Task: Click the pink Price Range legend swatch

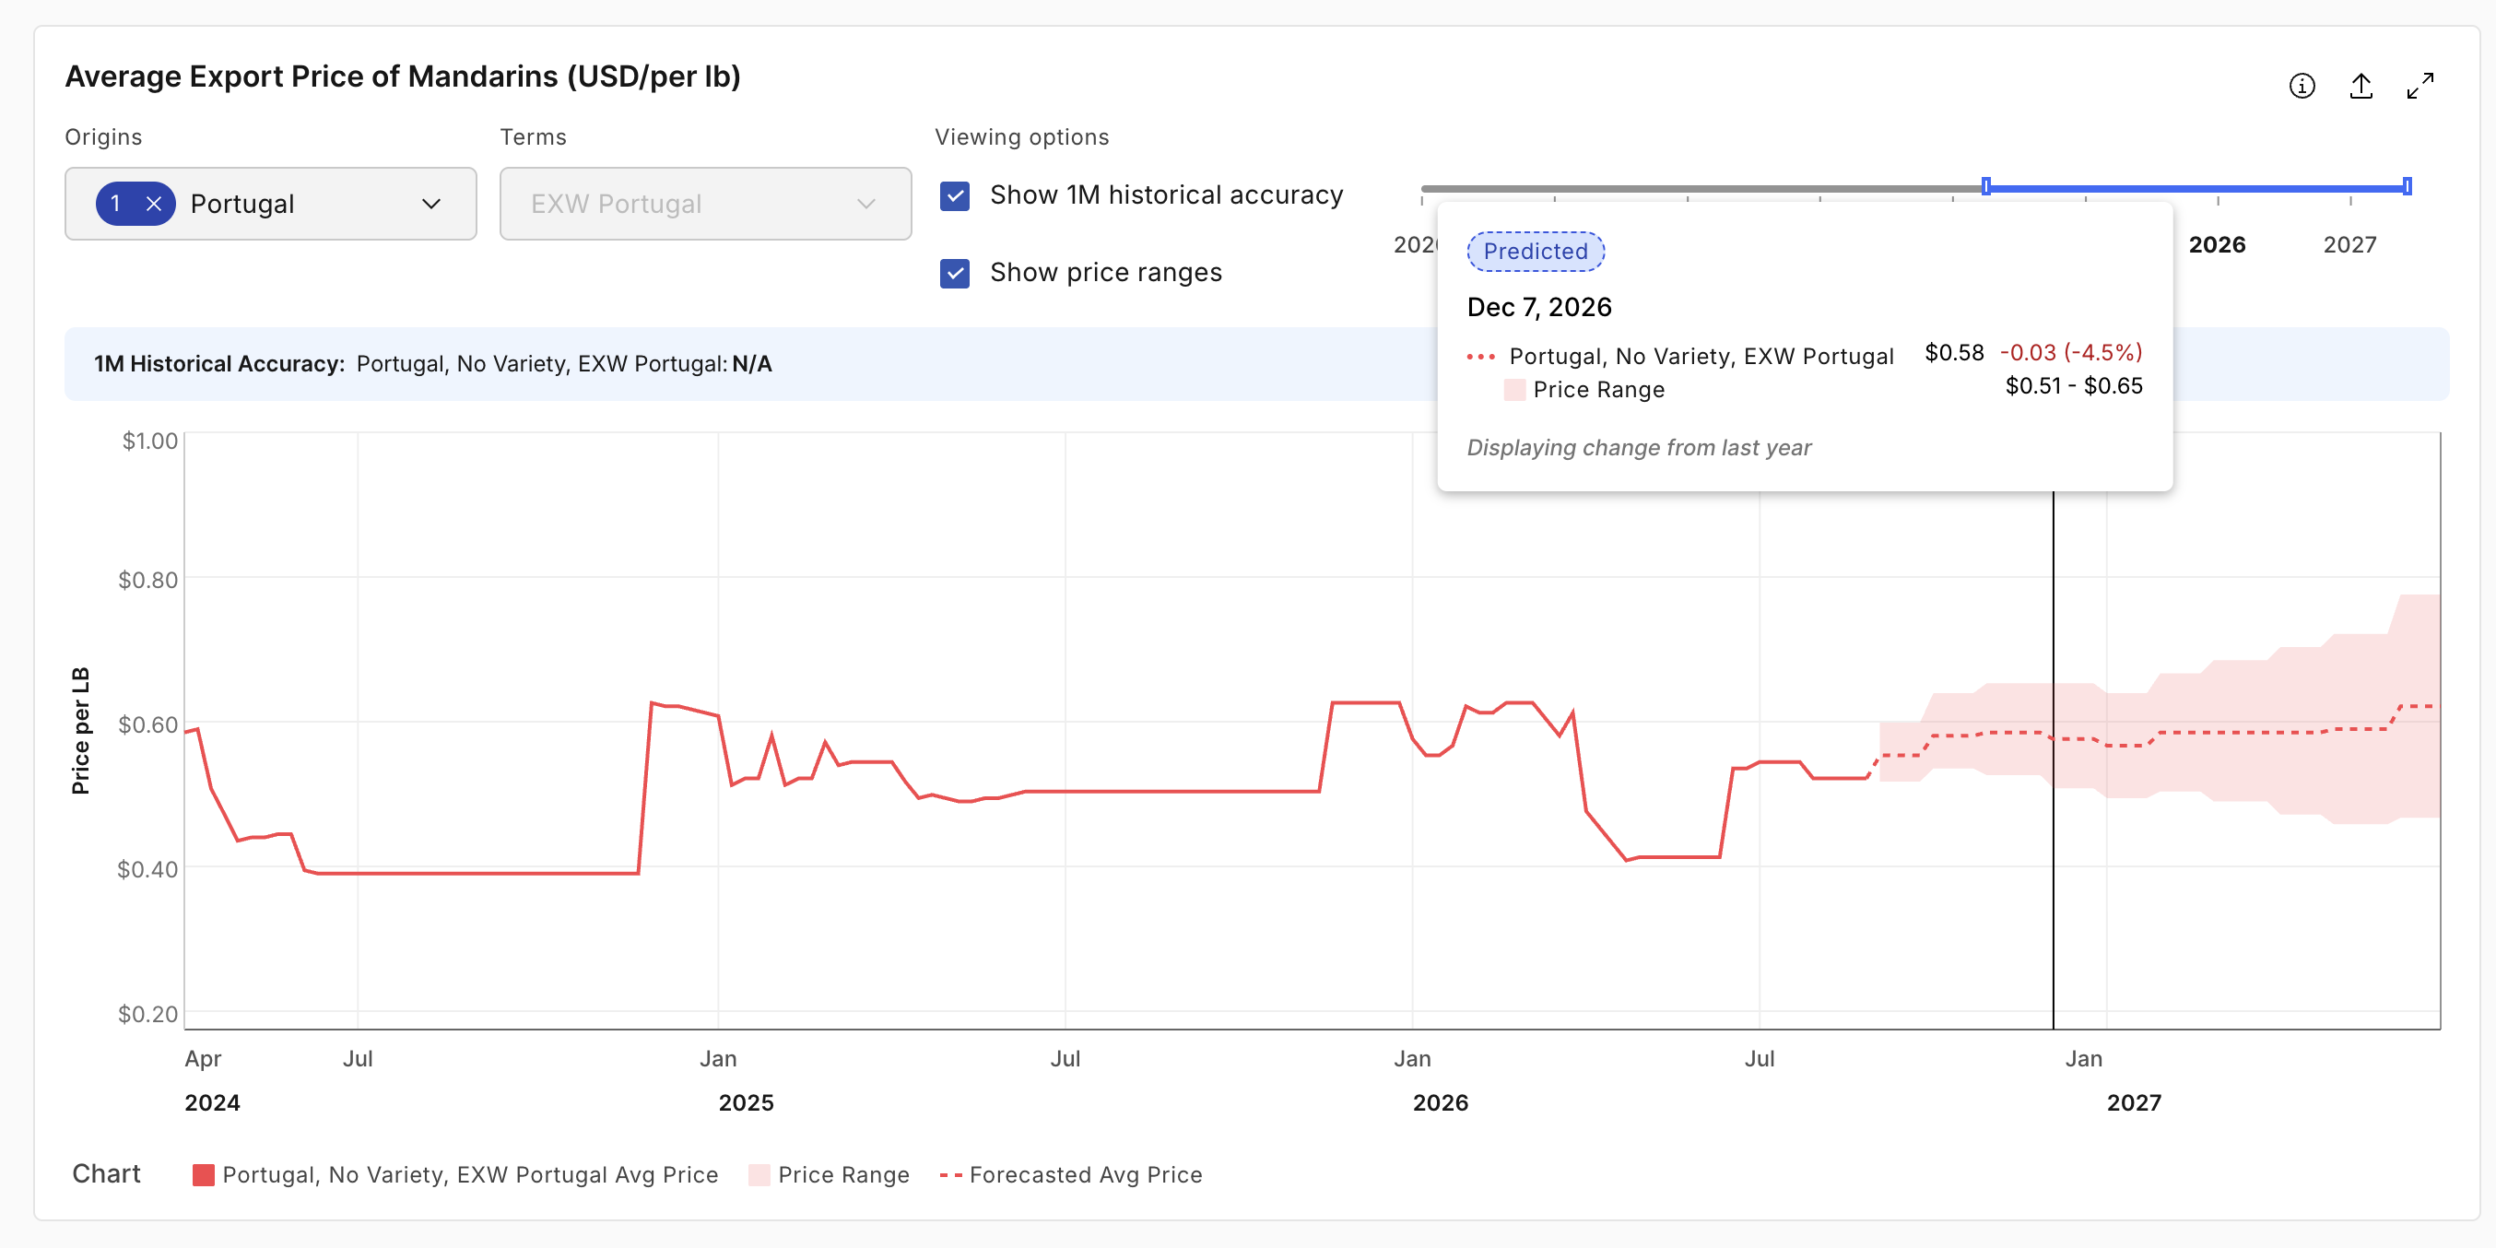Action: pos(759,1175)
